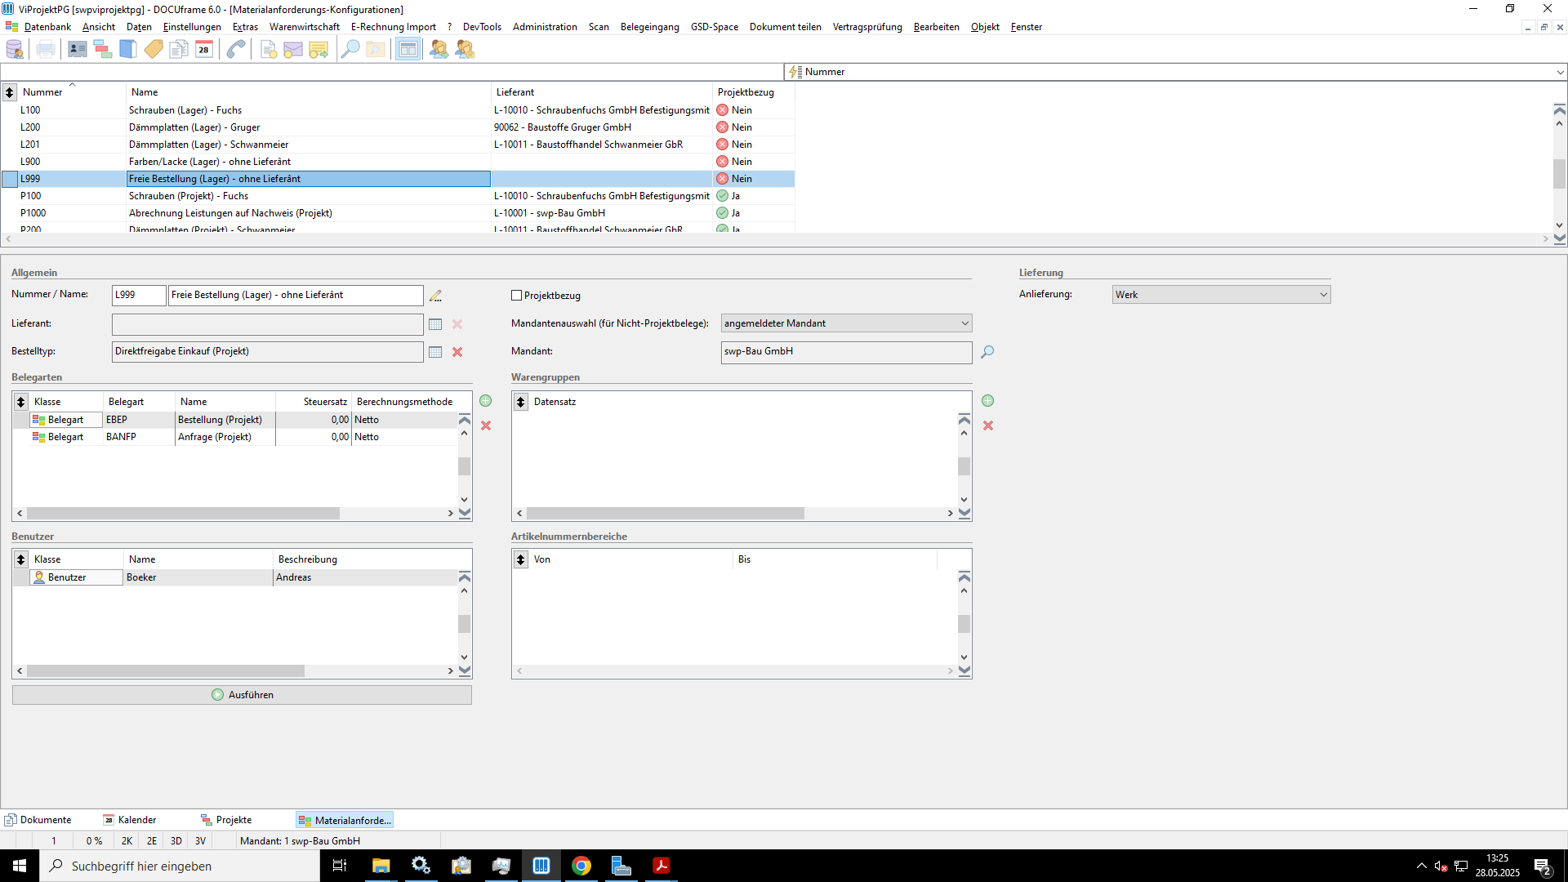Screen dimensions: 1568x882
Task: Click the magnifier next to Mandant
Action: [x=987, y=352]
